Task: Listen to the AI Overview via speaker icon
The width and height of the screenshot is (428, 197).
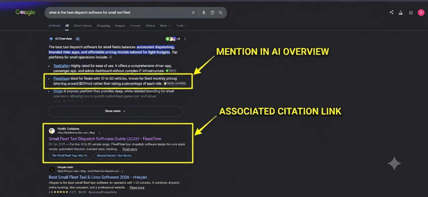Action: pyautogui.click(x=78, y=39)
